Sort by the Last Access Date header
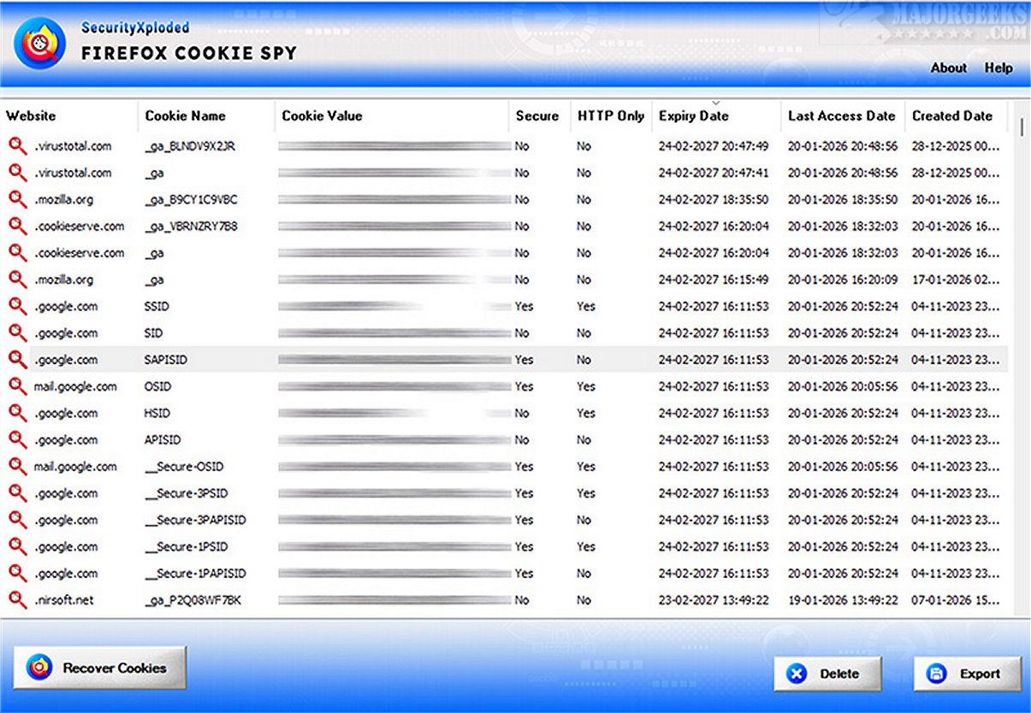This screenshot has height=713, width=1031. [842, 116]
